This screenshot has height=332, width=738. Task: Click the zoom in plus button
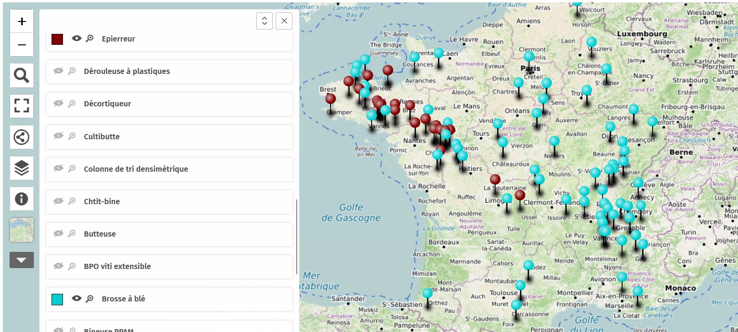[x=21, y=21]
